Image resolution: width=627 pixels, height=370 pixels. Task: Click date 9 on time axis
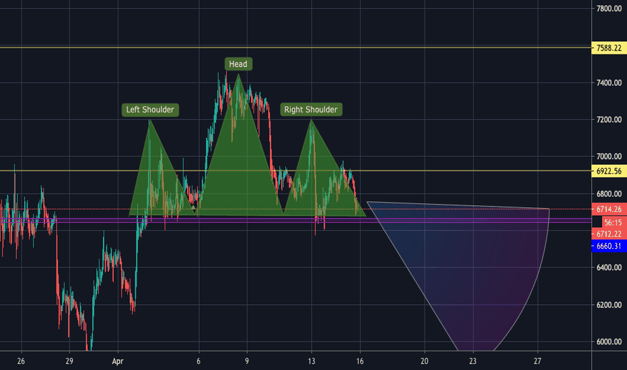(x=247, y=361)
